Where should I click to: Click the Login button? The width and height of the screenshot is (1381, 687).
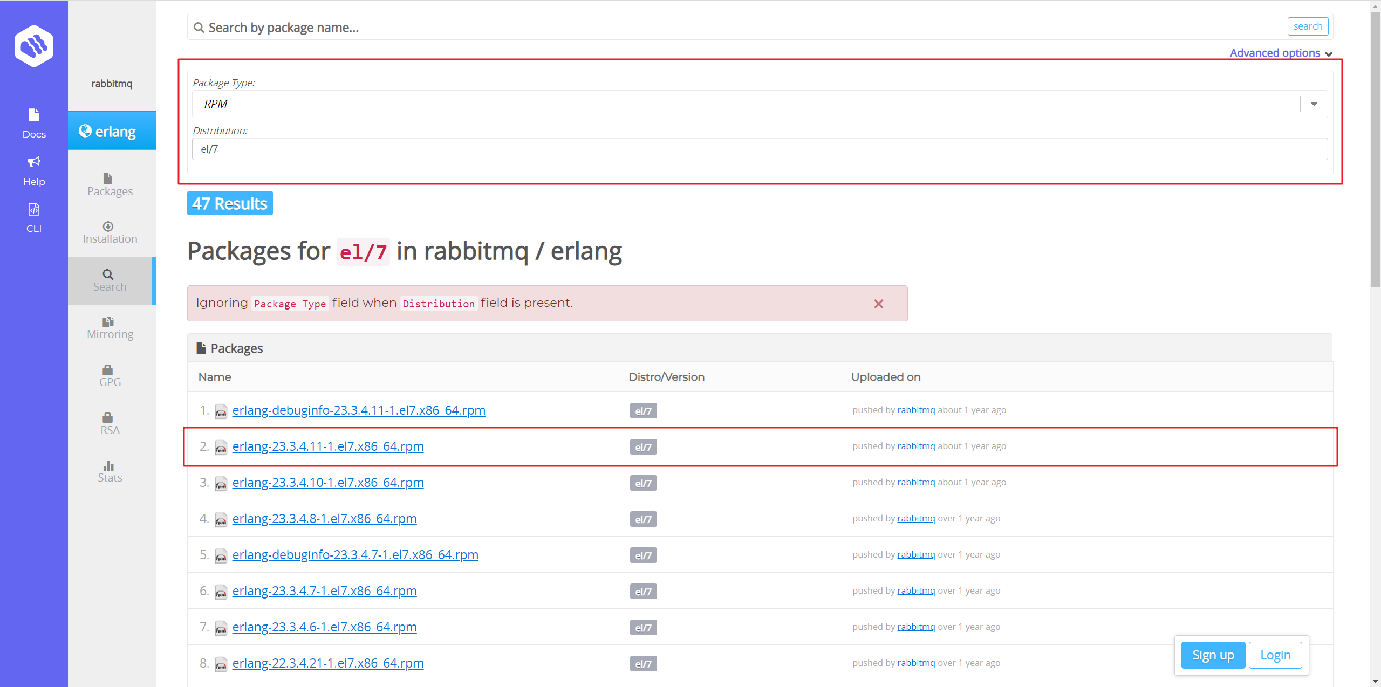(1275, 655)
